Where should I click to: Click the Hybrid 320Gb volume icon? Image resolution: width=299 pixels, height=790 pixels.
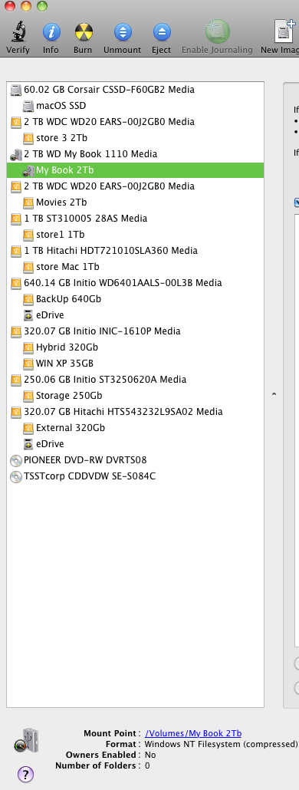[x=28, y=347]
